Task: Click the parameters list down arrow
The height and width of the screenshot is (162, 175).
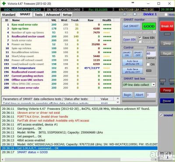Action: (118, 102)
